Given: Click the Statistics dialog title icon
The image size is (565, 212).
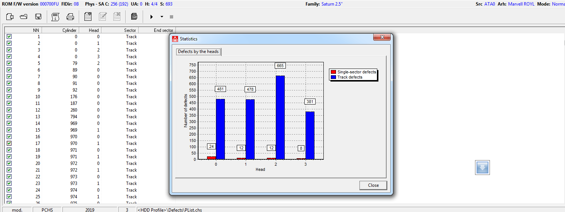Looking at the screenshot, I should [175, 39].
